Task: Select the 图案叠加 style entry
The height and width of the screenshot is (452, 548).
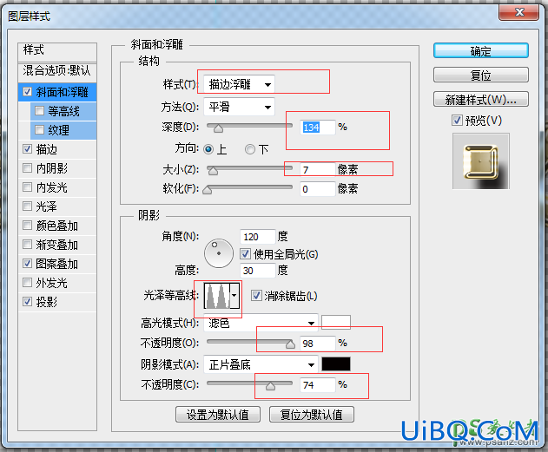Action: [x=57, y=264]
